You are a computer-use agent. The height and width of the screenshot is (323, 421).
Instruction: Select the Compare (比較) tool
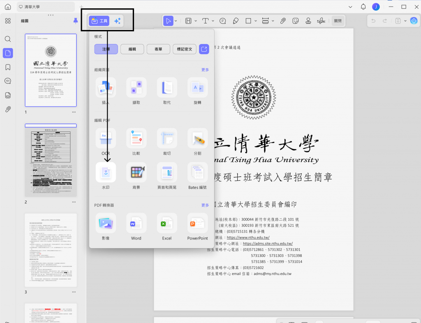(136, 138)
